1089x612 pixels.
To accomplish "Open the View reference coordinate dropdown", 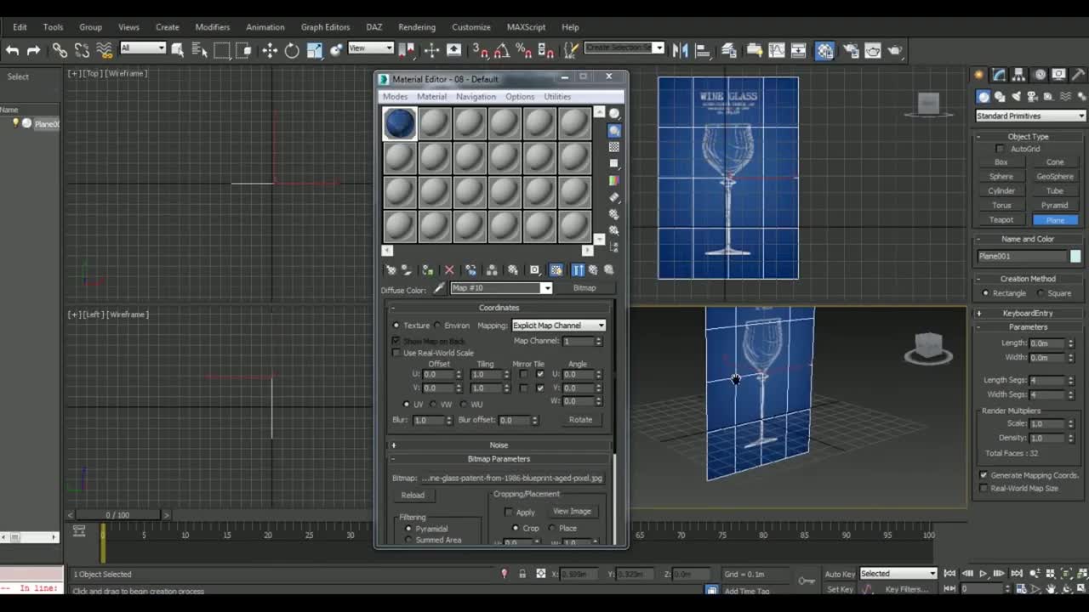I will (x=370, y=48).
